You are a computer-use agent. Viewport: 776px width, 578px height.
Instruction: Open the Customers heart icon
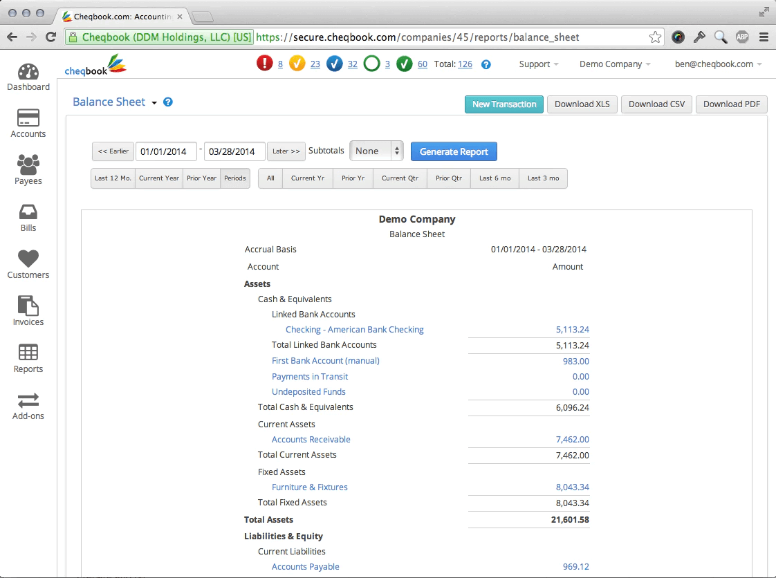coord(28,259)
